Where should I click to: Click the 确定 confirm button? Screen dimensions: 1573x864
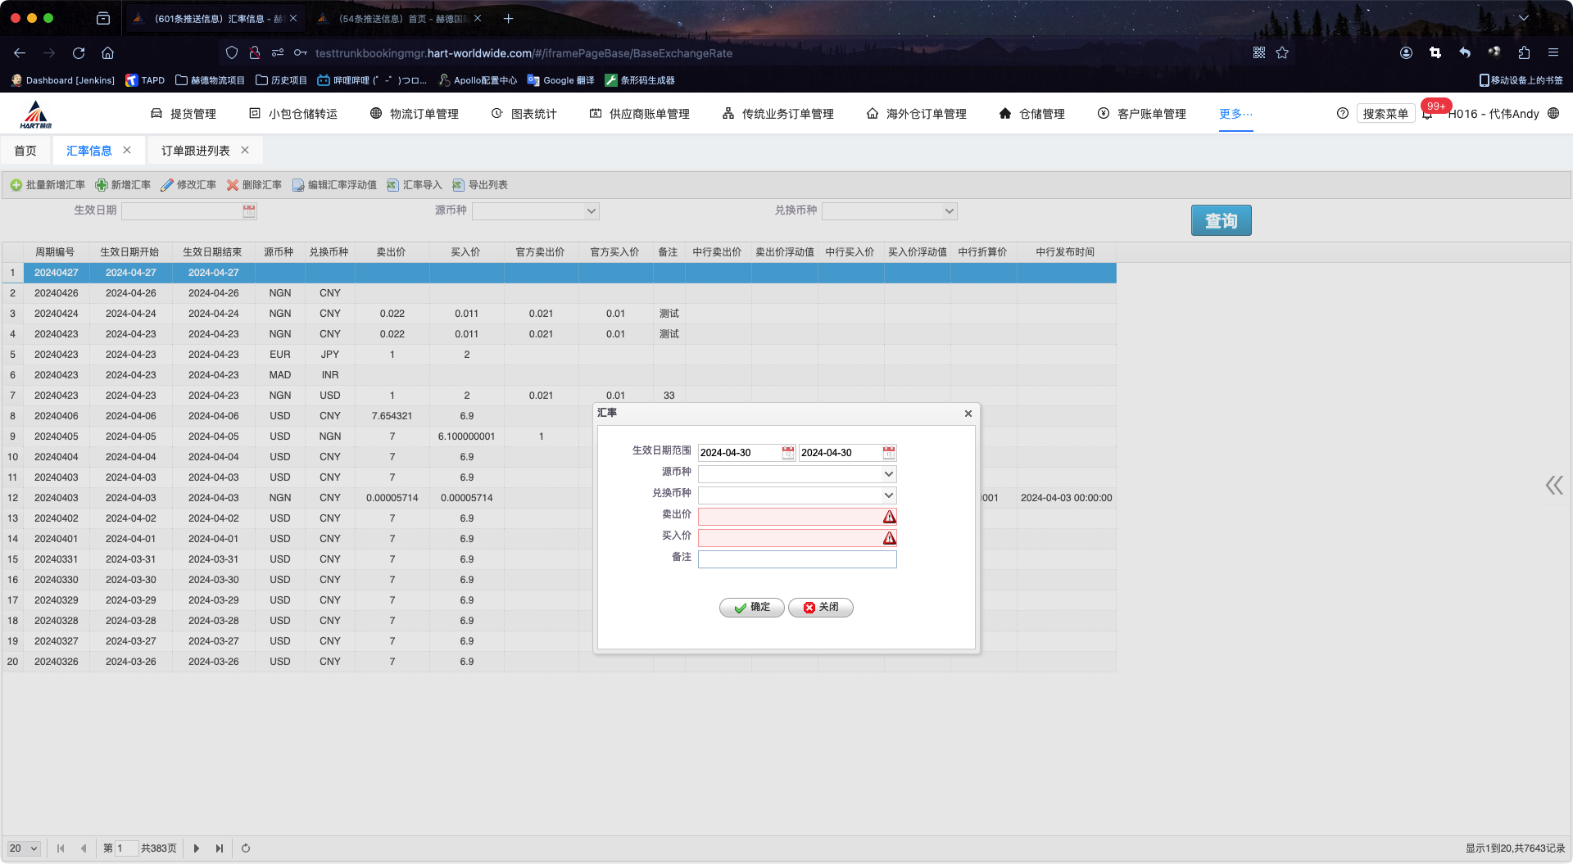[x=751, y=607]
